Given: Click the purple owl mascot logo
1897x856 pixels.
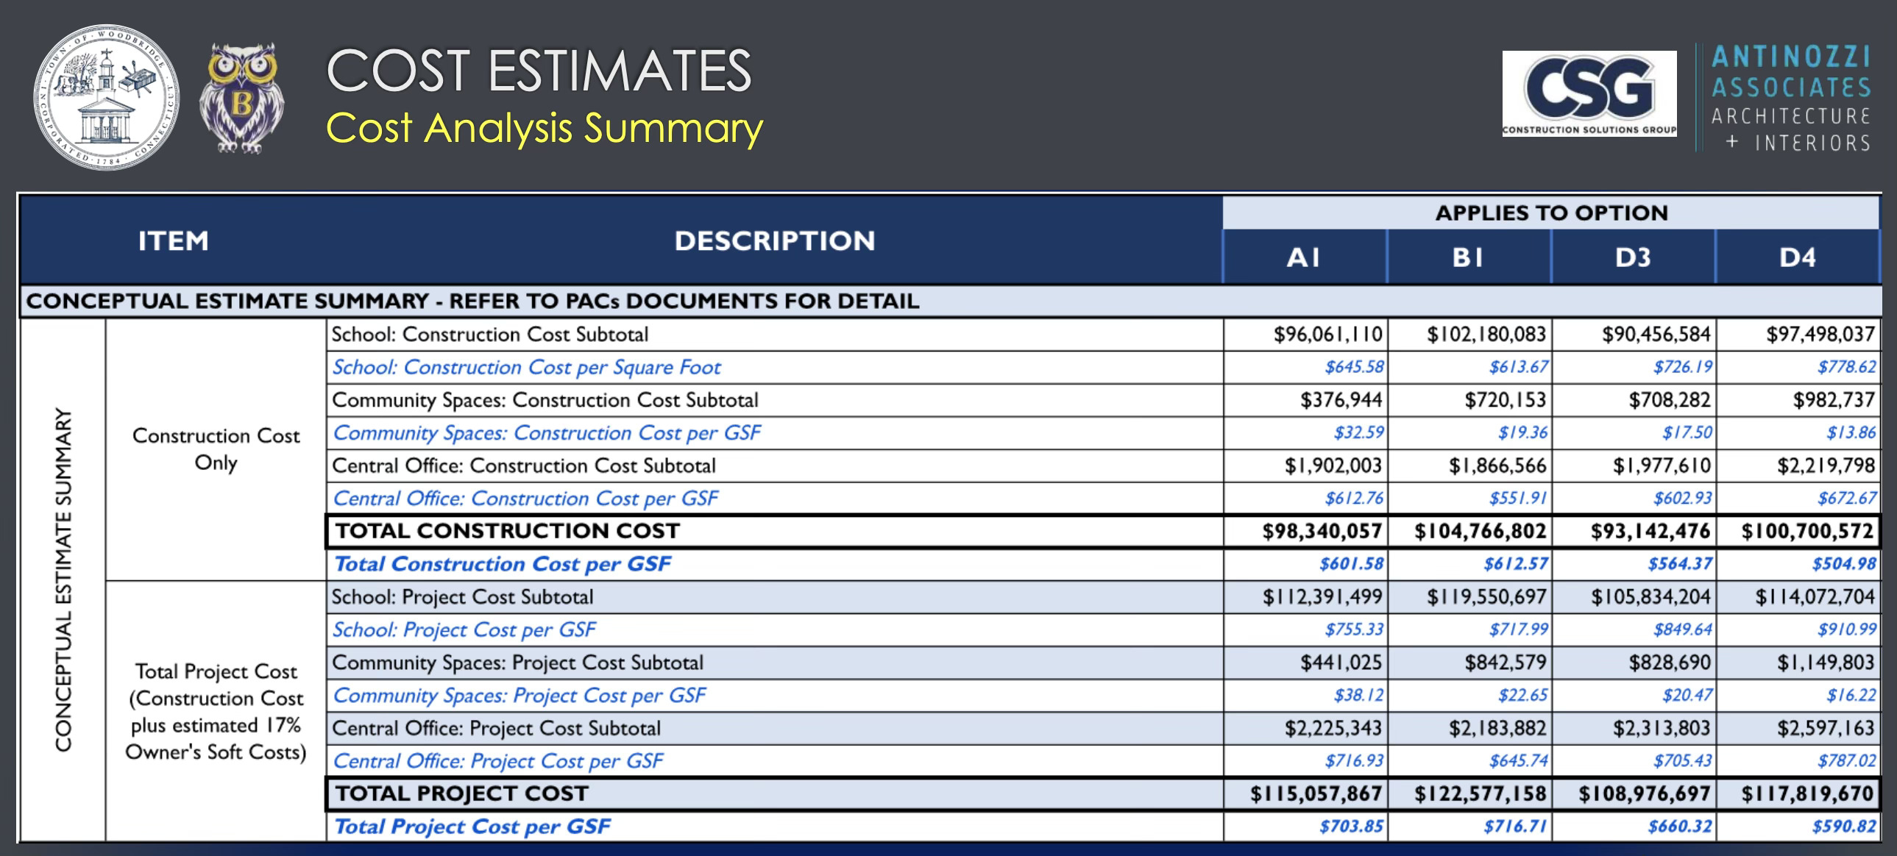Looking at the screenshot, I should point(242,98).
